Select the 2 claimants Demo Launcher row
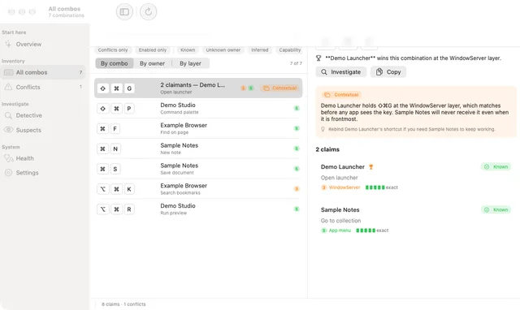 click(x=198, y=88)
